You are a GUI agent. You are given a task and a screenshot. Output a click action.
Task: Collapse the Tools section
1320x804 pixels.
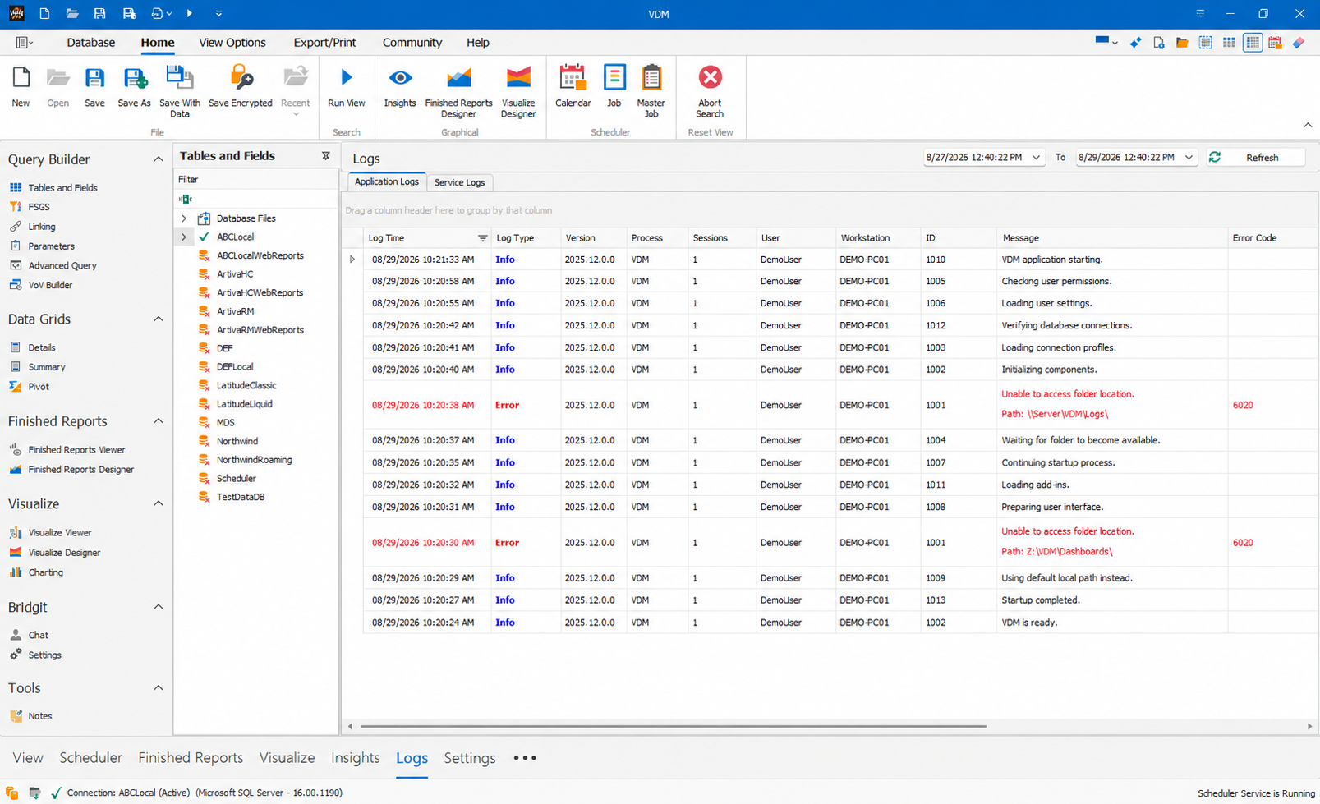159,688
